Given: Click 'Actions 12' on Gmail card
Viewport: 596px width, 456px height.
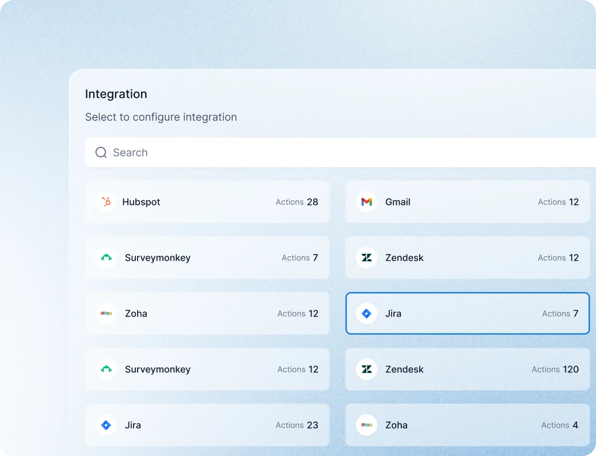Looking at the screenshot, I should tap(558, 202).
